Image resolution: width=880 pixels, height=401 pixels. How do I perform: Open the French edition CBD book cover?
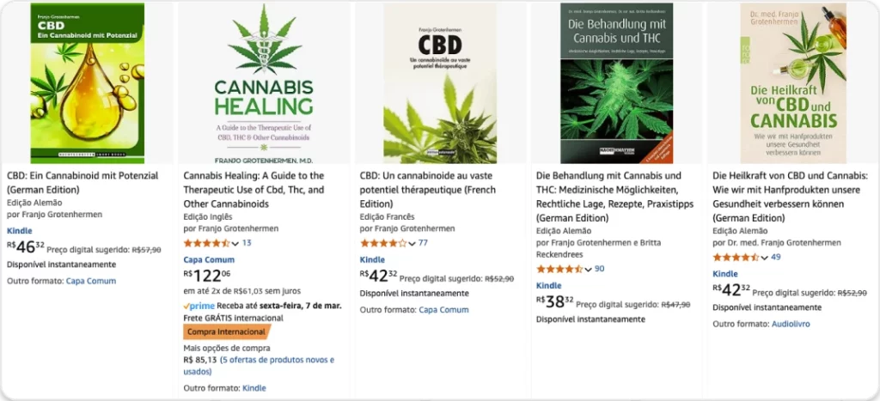(x=440, y=83)
